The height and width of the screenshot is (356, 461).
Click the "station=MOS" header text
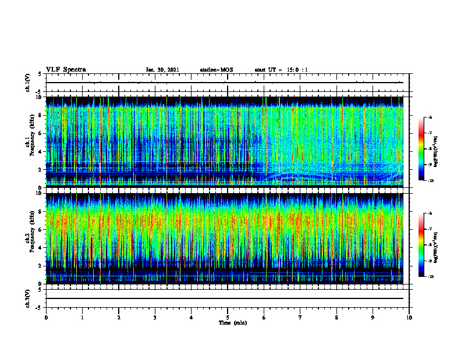click(x=217, y=70)
